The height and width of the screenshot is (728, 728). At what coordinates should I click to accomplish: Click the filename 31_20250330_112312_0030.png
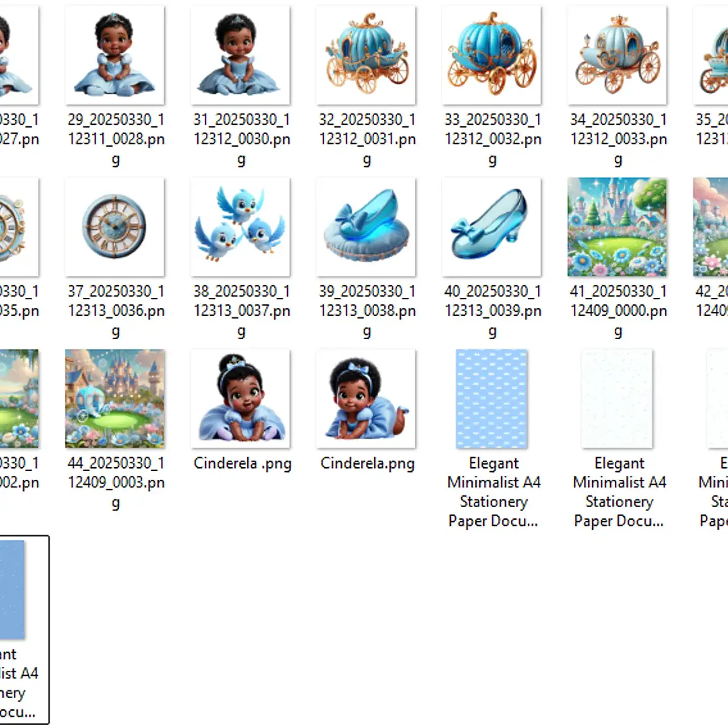tap(242, 140)
